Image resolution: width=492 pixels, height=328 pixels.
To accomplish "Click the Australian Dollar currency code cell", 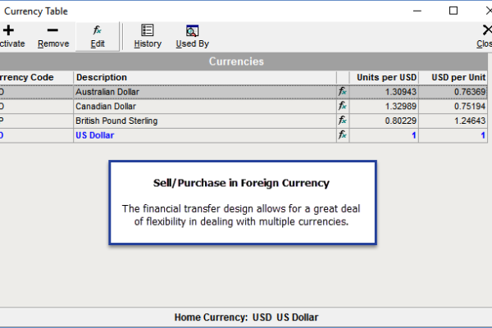I will (36, 92).
